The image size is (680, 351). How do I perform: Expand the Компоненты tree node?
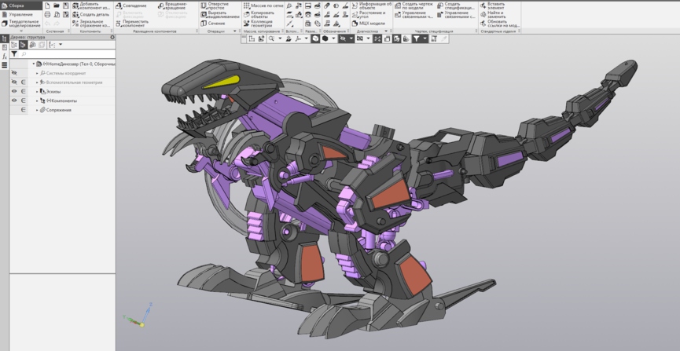point(37,101)
